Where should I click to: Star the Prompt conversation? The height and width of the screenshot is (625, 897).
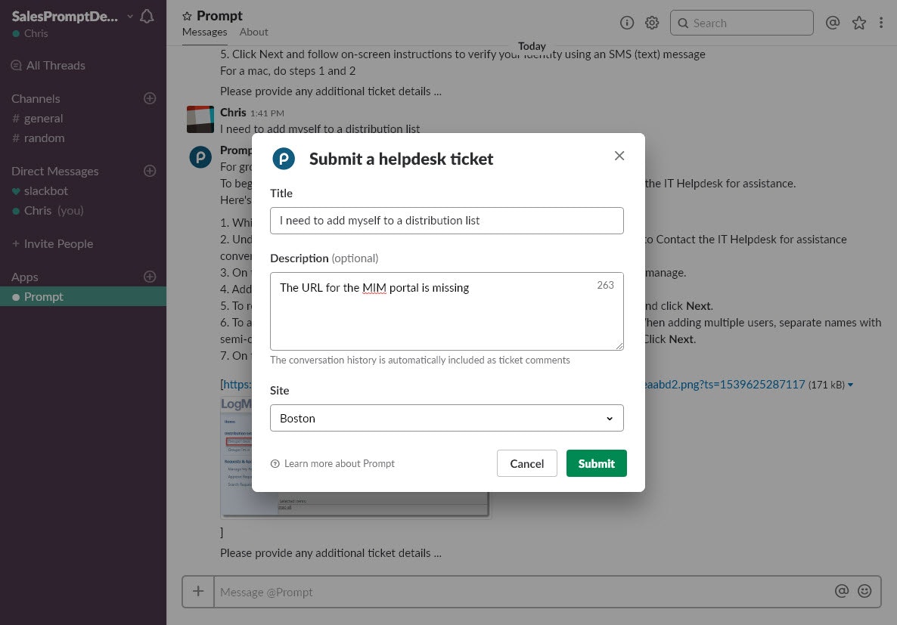point(187,16)
